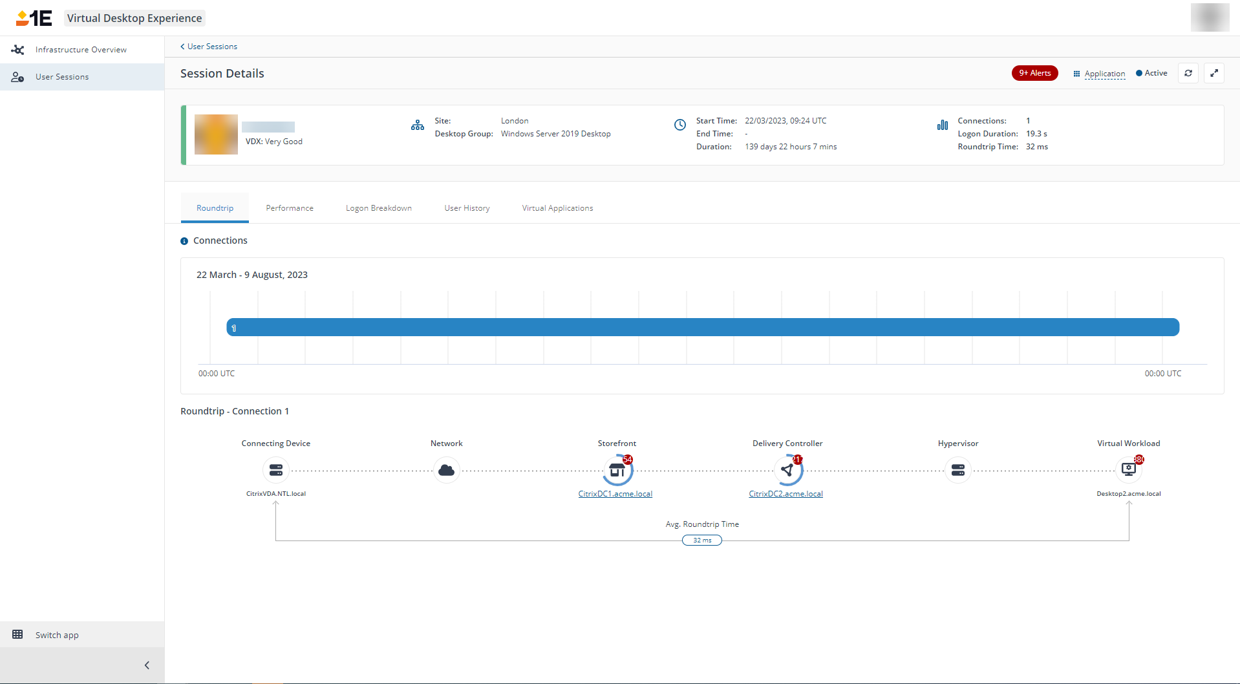Screen dimensions: 1240x684
Task: Switch to the Roundtrip tab
Action: coord(215,208)
